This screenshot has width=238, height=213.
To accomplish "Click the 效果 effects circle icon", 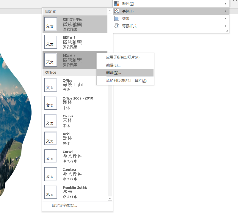I will [117, 18].
